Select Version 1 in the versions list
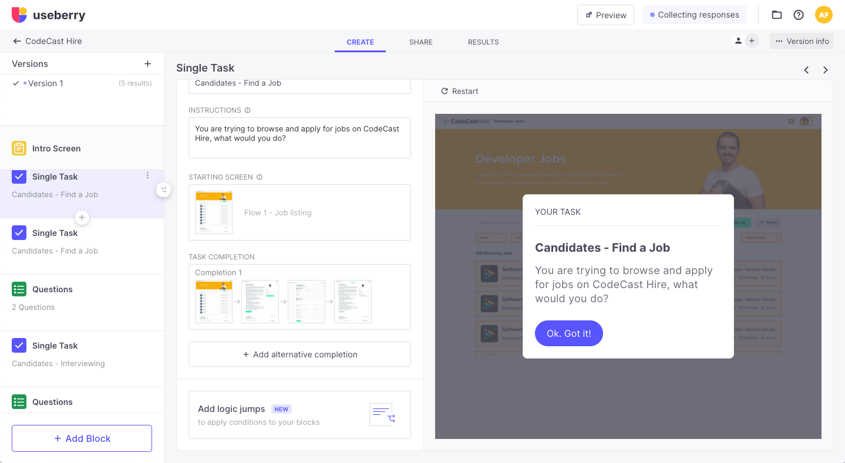The image size is (845, 463). pyautogui.click(x=46, y=83)
